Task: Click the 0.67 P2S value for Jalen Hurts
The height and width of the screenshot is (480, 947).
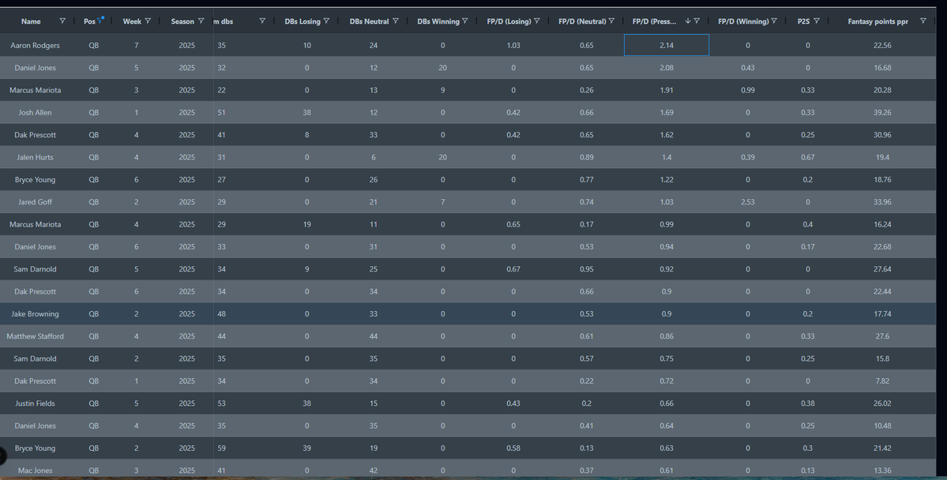Action: [807, 157]
